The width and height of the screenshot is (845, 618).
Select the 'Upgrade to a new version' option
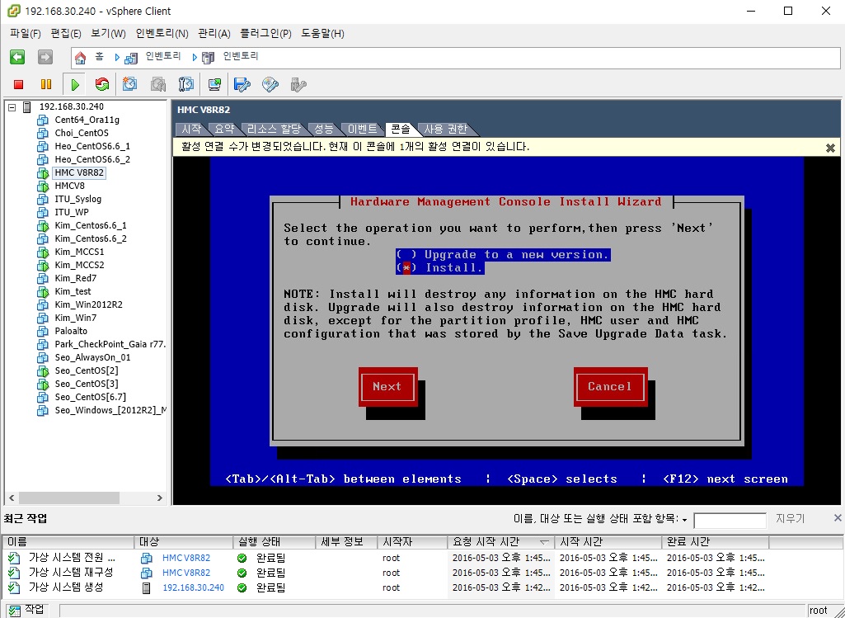[406, 255]
